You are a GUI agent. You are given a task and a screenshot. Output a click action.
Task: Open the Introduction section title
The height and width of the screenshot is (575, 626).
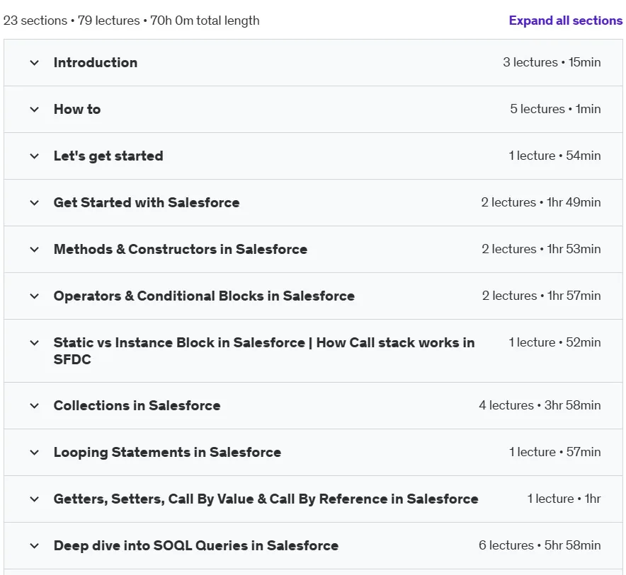[x=96, y=63]
